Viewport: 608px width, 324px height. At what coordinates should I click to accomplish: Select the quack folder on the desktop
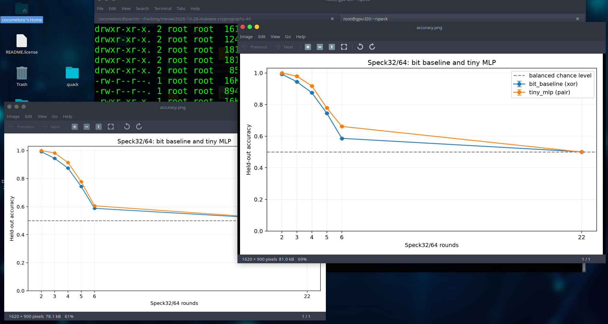[72, 77]
